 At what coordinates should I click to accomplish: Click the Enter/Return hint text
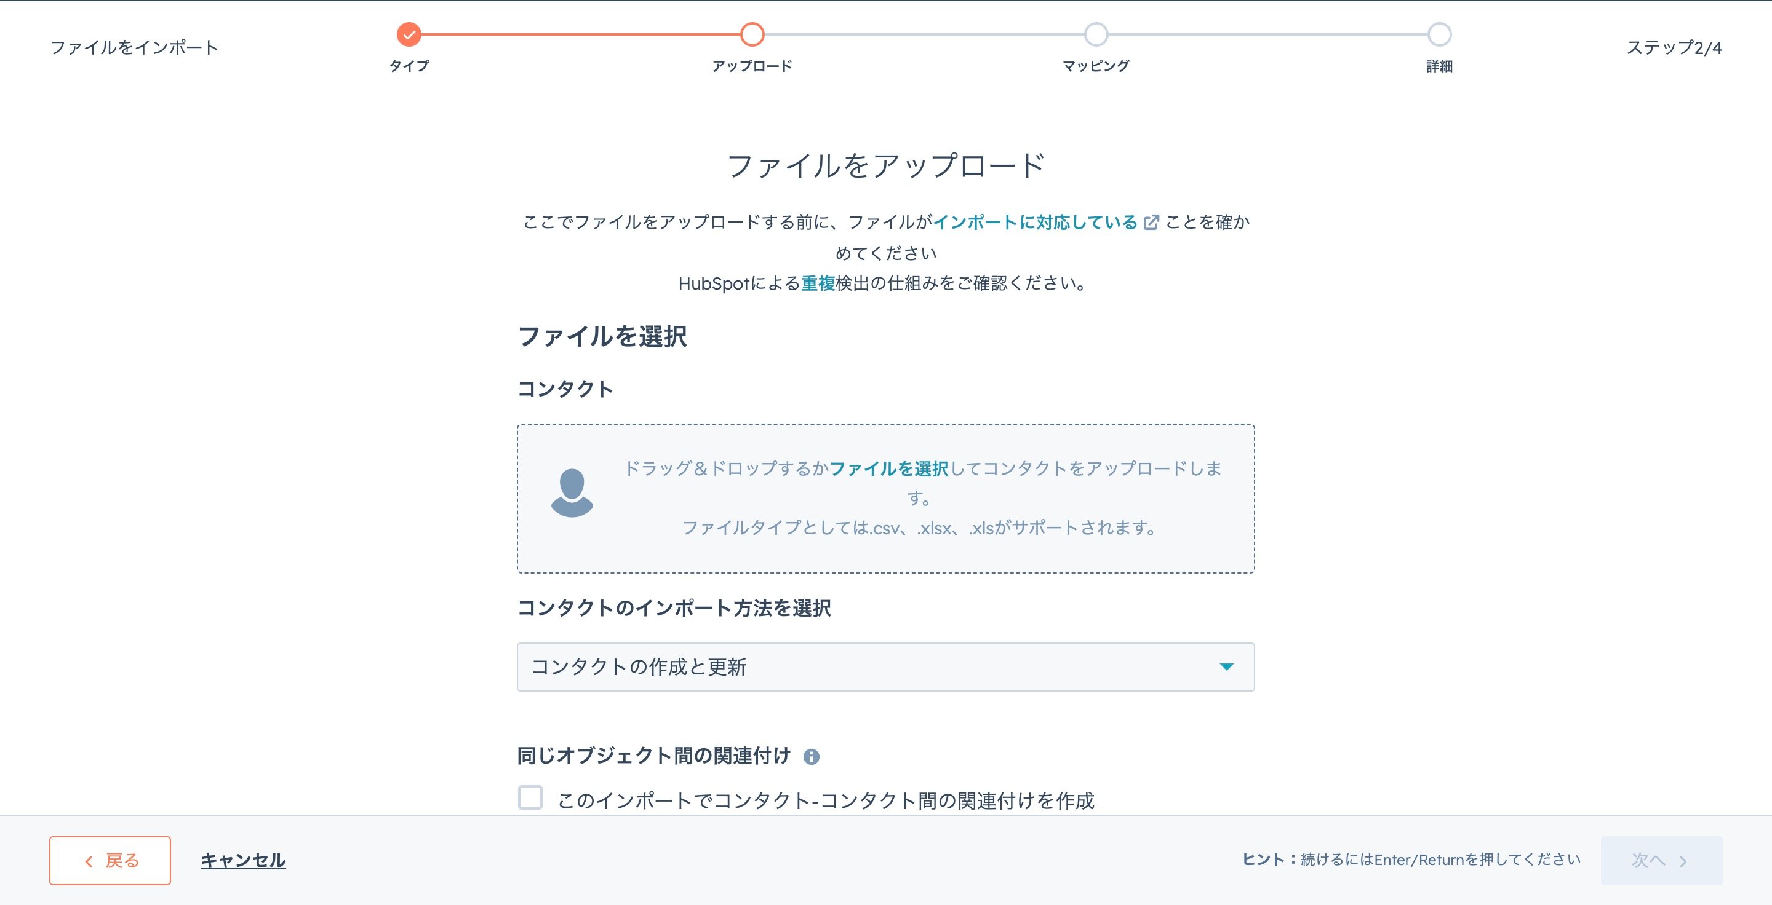(x=1411, y=860)
